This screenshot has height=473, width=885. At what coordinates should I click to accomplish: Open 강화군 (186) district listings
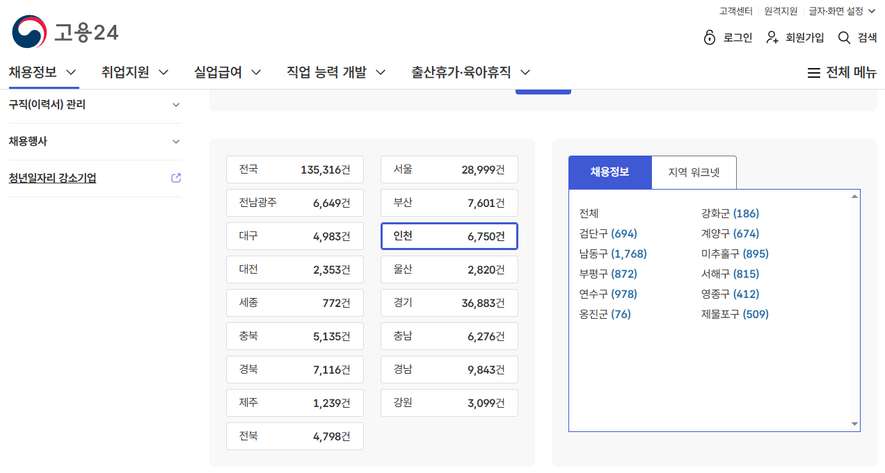[x=730, y=213]
